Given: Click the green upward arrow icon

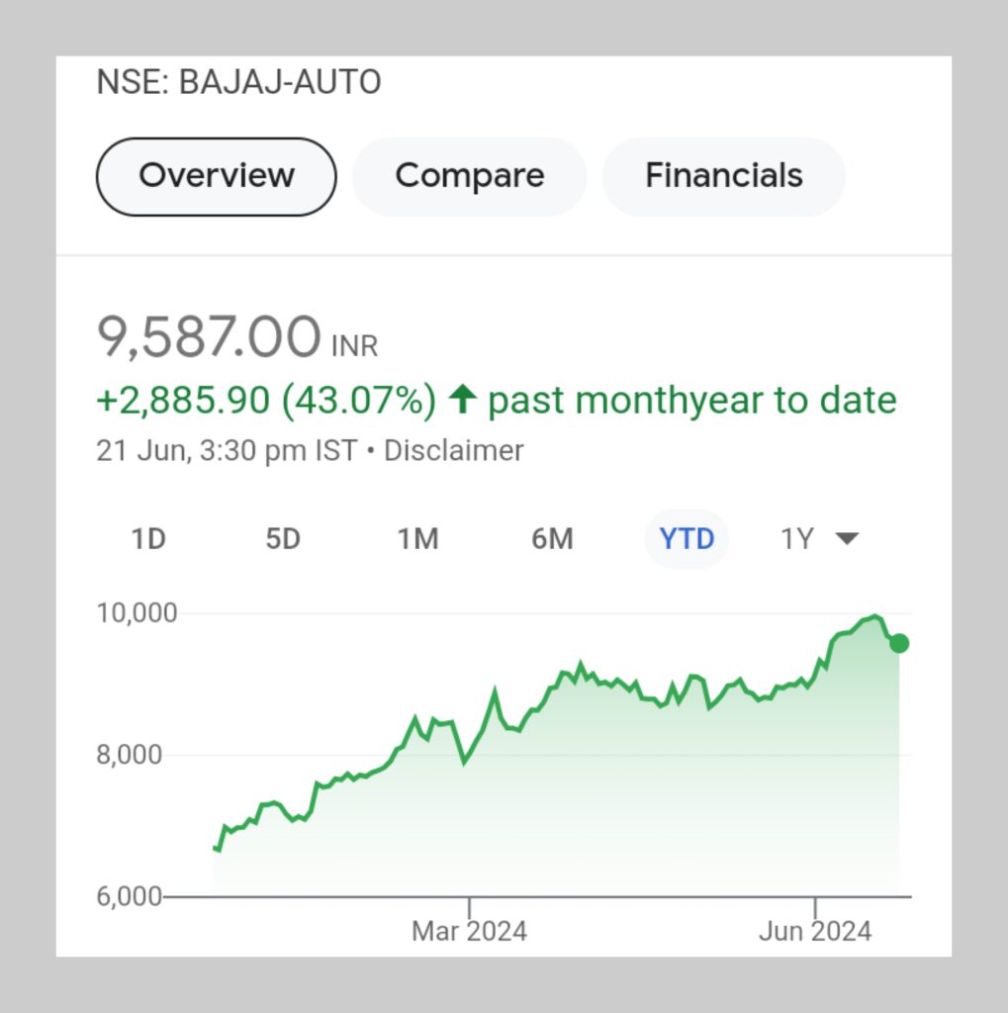Looking at the screenshot, I should pos(461,400).
